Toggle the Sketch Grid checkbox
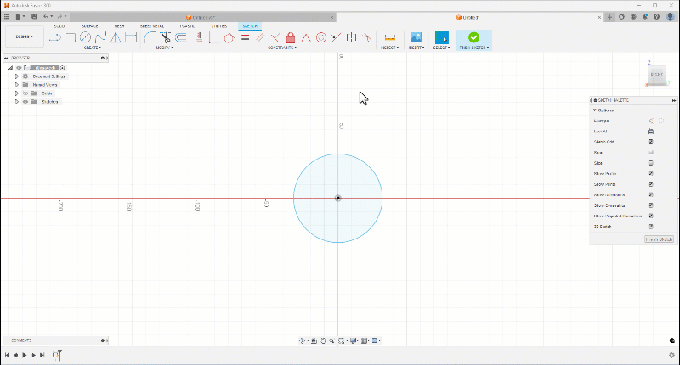 [650, 142]
